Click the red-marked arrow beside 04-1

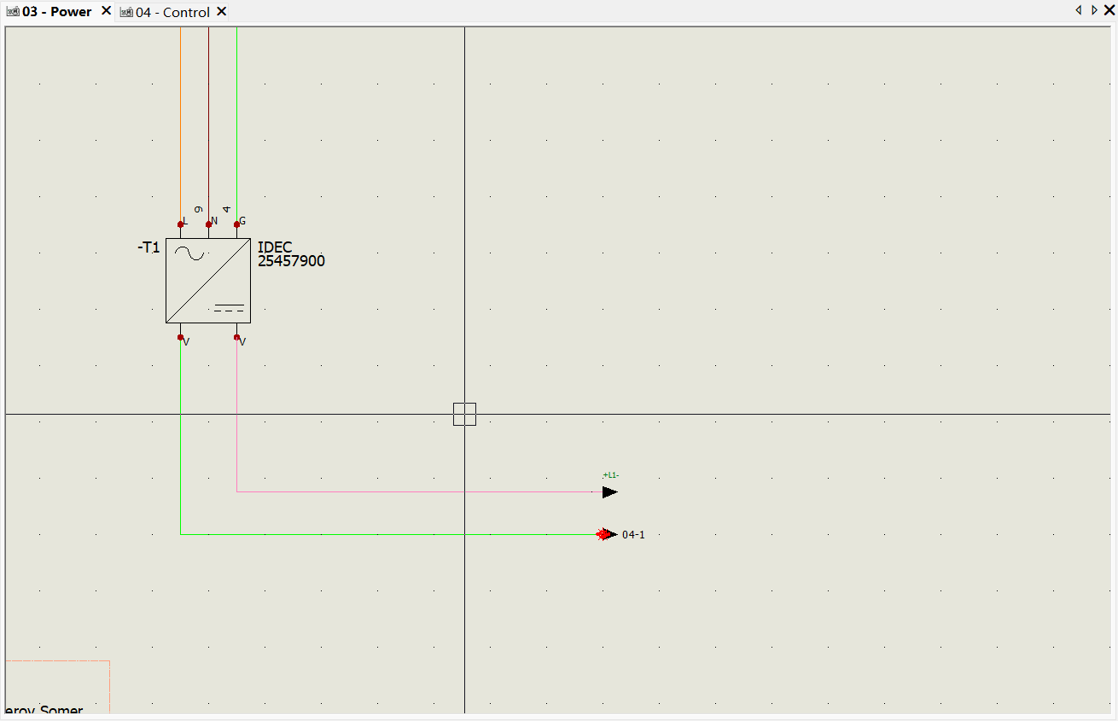pos(606,535)
